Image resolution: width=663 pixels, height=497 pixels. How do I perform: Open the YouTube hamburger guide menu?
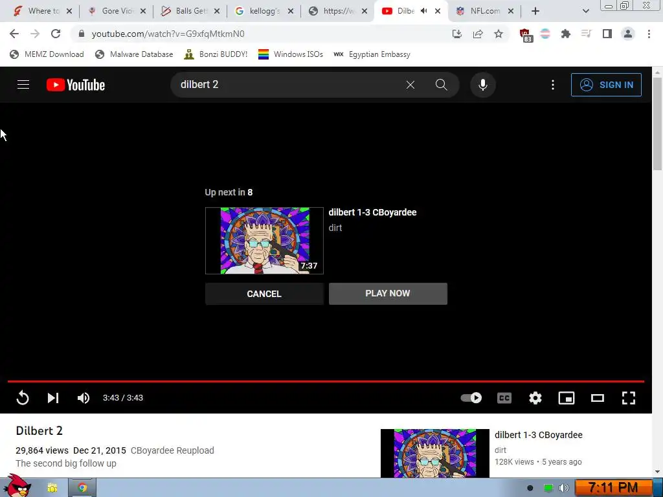point(23,85)
